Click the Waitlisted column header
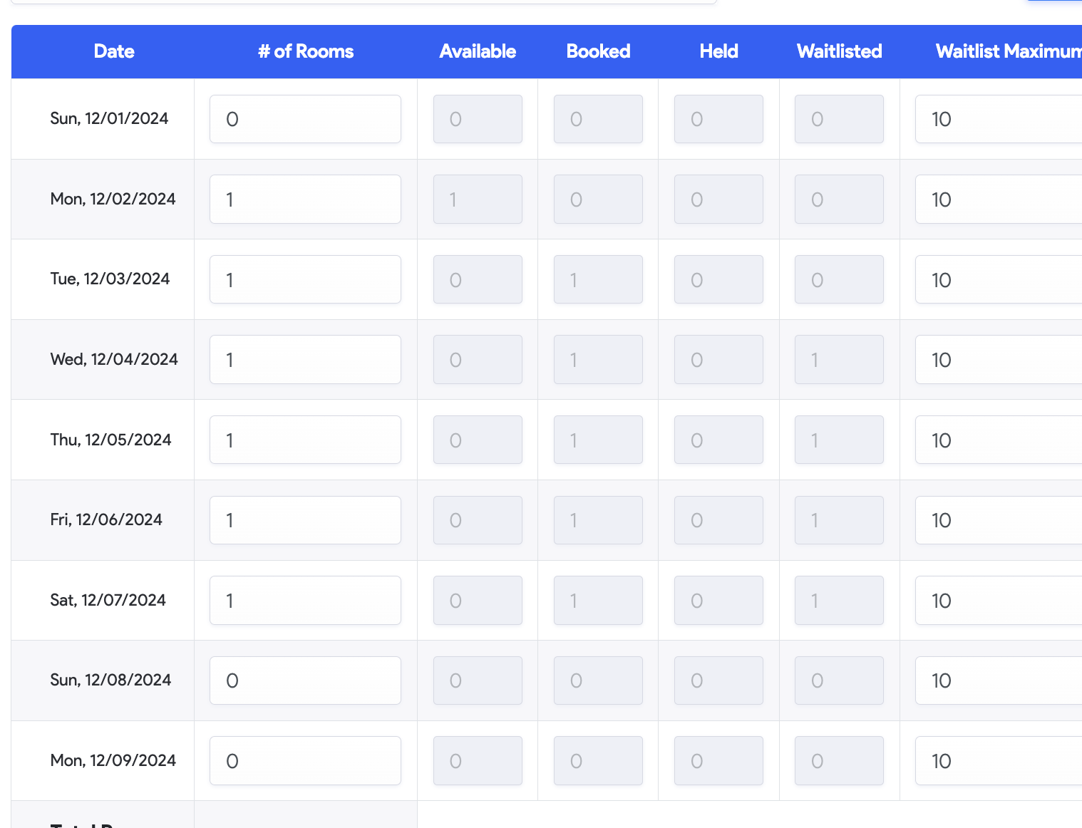1082x828 pixels. (839, 51)
